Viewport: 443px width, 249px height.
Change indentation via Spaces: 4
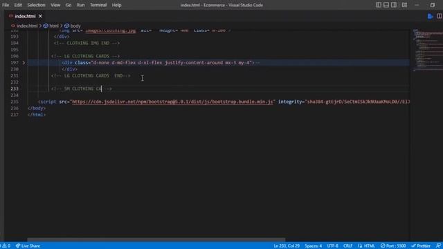(314, 246)
